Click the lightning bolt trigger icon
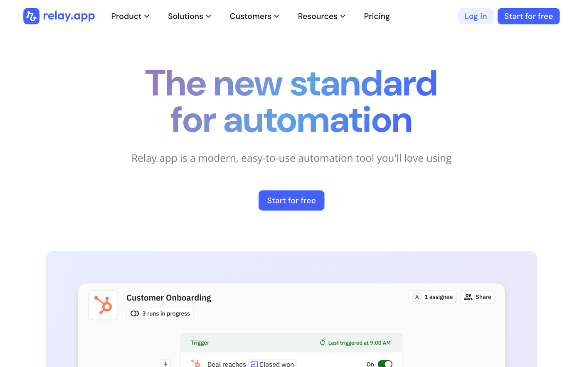This screenshot has height=367, width=582. tap(165, 364)
